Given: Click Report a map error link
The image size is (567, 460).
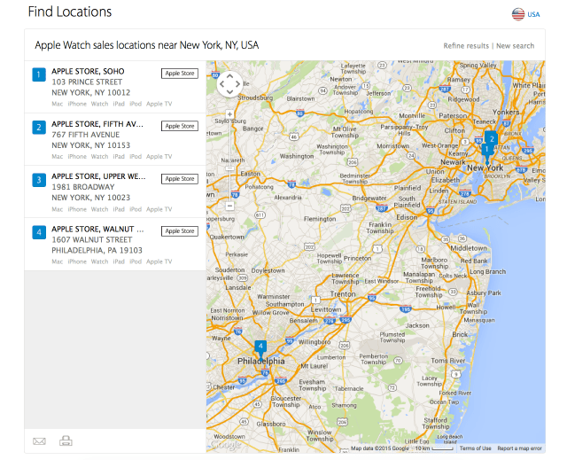Looking at the screenshot, I should coord(519,448).
